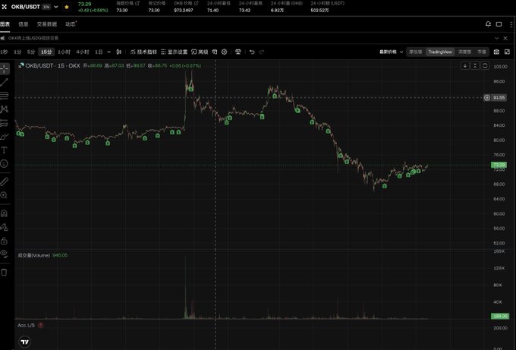Open 显示设置 display settings
516x350 pixels.
(174, 52)
